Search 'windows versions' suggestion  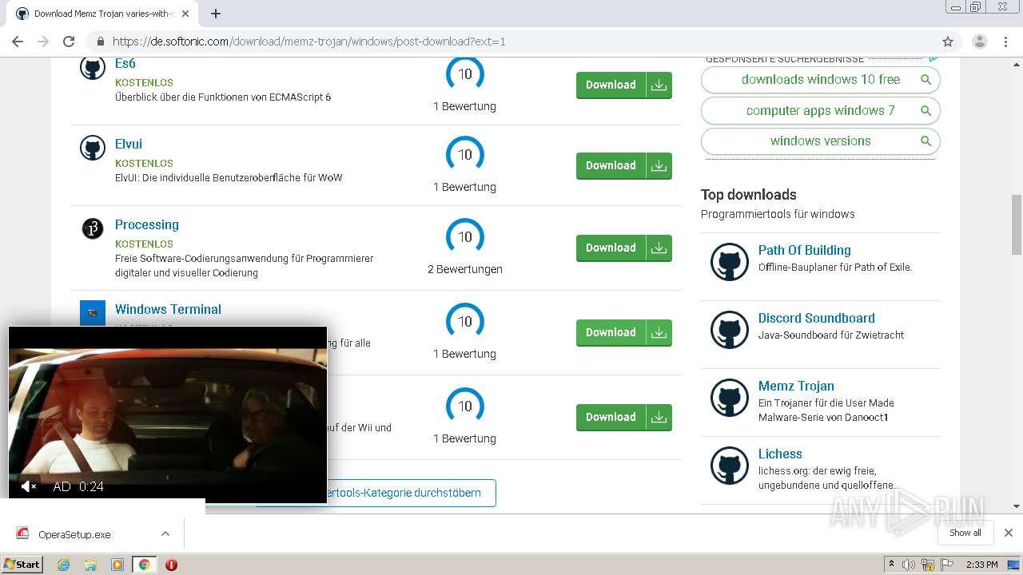(820, 141)
